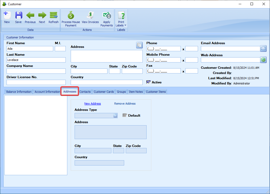Click the New Address link
The image size is (270, 194).
(x=92, y=104)
